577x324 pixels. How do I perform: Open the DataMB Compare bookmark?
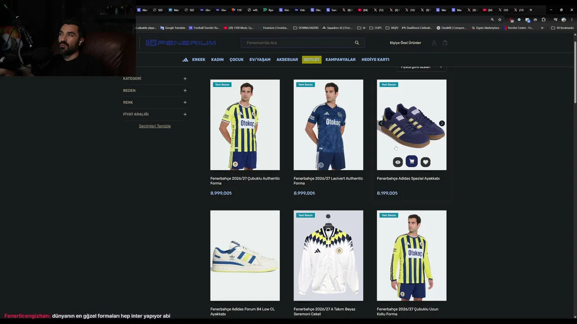tap(451, 28)
